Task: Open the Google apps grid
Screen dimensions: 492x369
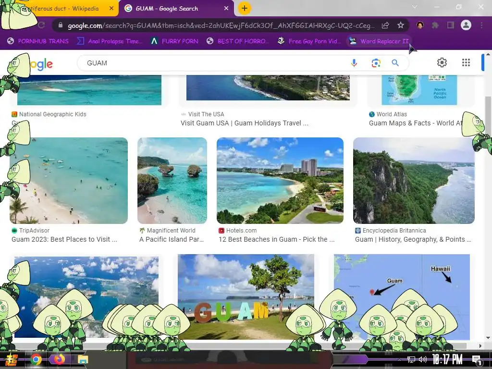Action: [x=466, y=62]
